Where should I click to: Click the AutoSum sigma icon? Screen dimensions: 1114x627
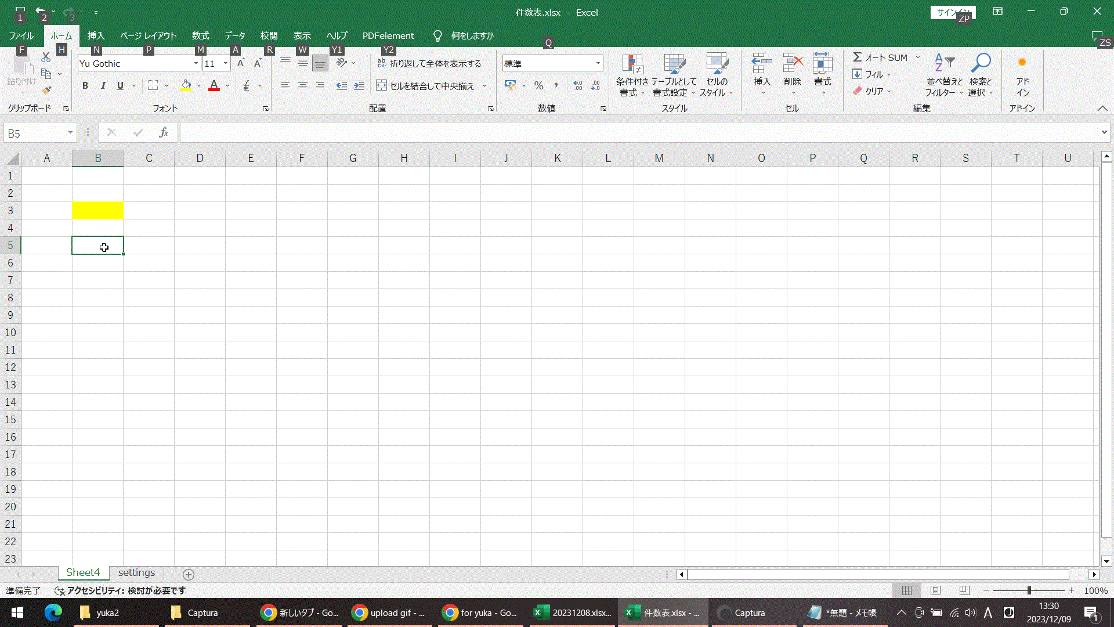tap(857, 57)
